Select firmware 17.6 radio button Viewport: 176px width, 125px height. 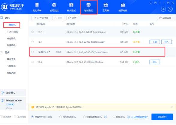tap(33, 62)
